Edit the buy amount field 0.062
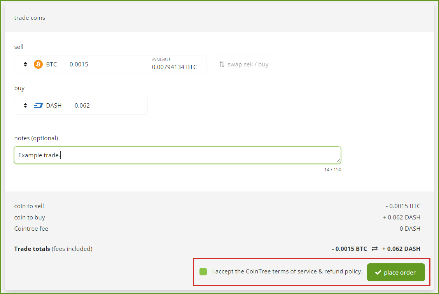 tap(109, 106)
